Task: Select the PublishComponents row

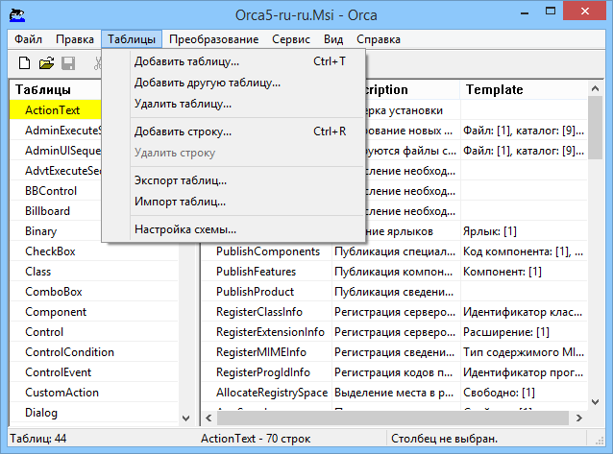Action: pos(394,251)
